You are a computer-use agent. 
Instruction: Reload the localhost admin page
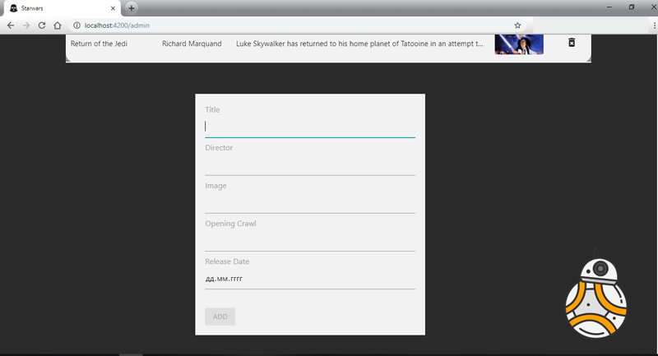tap(42, 25)
